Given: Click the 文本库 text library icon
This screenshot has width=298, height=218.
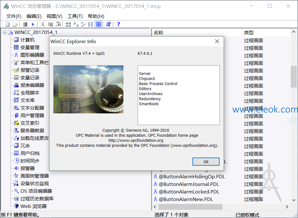Looking at the screenshot, I should coord(16,100).
